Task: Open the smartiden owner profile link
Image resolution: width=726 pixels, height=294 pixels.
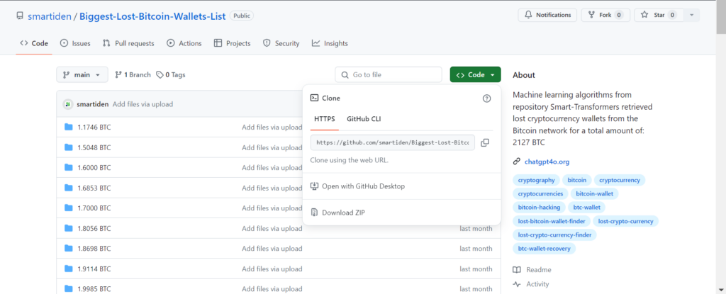Action: coord(50,16)
